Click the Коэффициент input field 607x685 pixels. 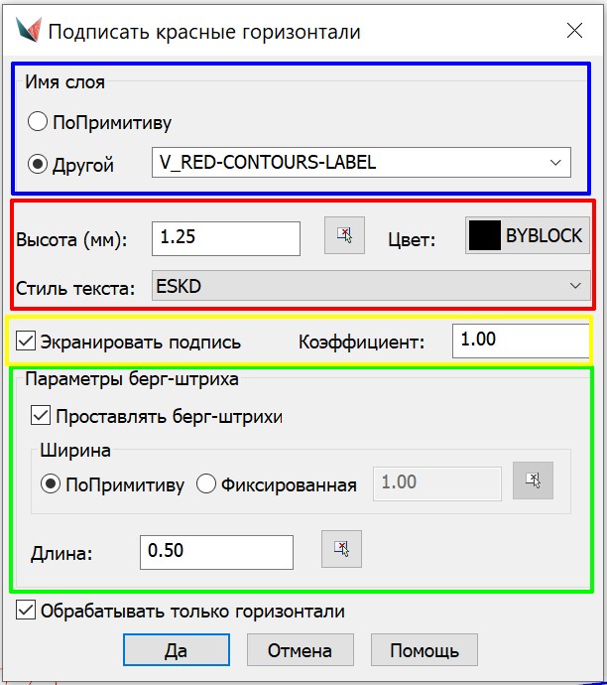click(x=521, y=341)
